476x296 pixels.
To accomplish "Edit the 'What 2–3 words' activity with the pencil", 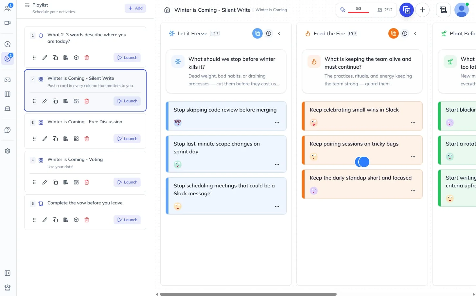I will [x=45, y=58].
